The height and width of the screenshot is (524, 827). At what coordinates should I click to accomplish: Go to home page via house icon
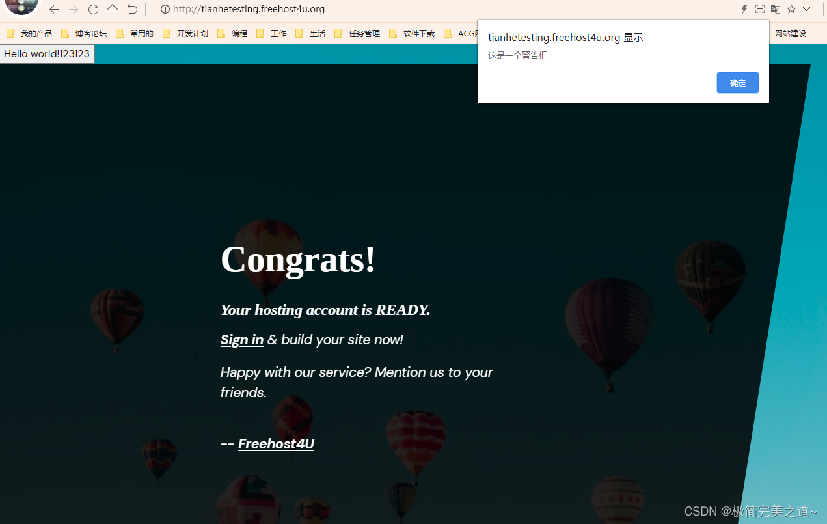[113, 9]
